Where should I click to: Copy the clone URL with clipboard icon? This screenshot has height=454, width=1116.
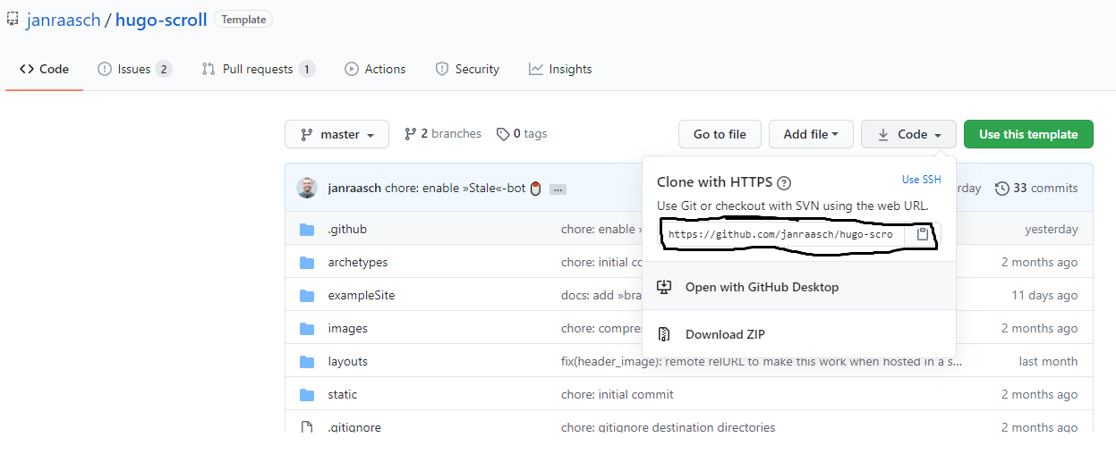pyautogui.click(x=923, y=234)
